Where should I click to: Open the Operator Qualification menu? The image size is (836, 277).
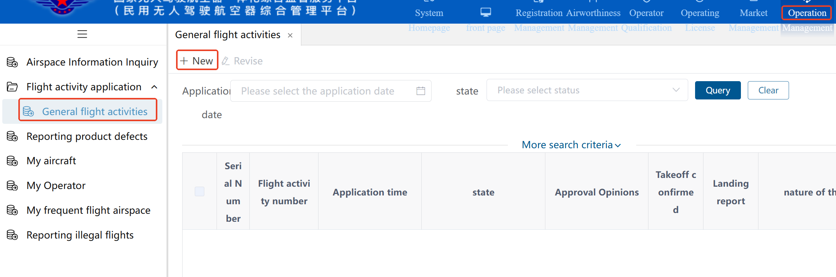647,20
